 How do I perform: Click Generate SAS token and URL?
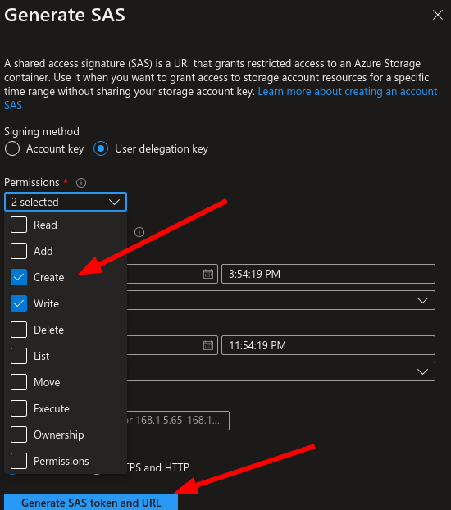coord(91,502)
